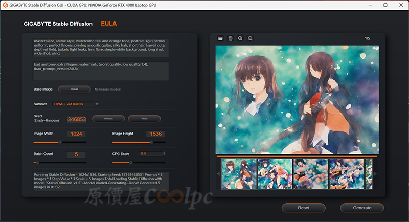Open the Sampler dropdown DPM++ 2M Karras
The width and height of the screenshot is (409, 222).
coord(75,104)
